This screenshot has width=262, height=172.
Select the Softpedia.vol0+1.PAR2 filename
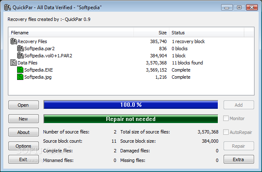(48, 56)
